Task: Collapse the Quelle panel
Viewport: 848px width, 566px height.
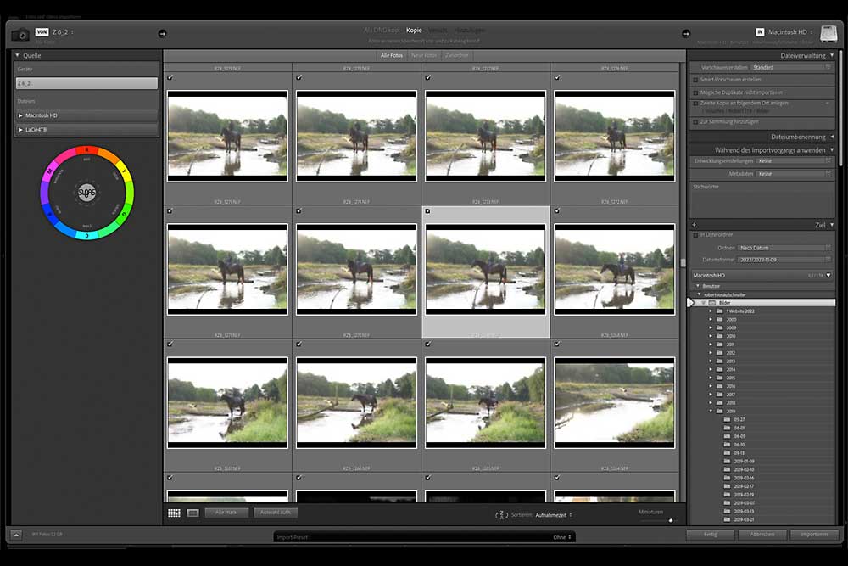Action: pyautogui.click(x=17, y=55)
